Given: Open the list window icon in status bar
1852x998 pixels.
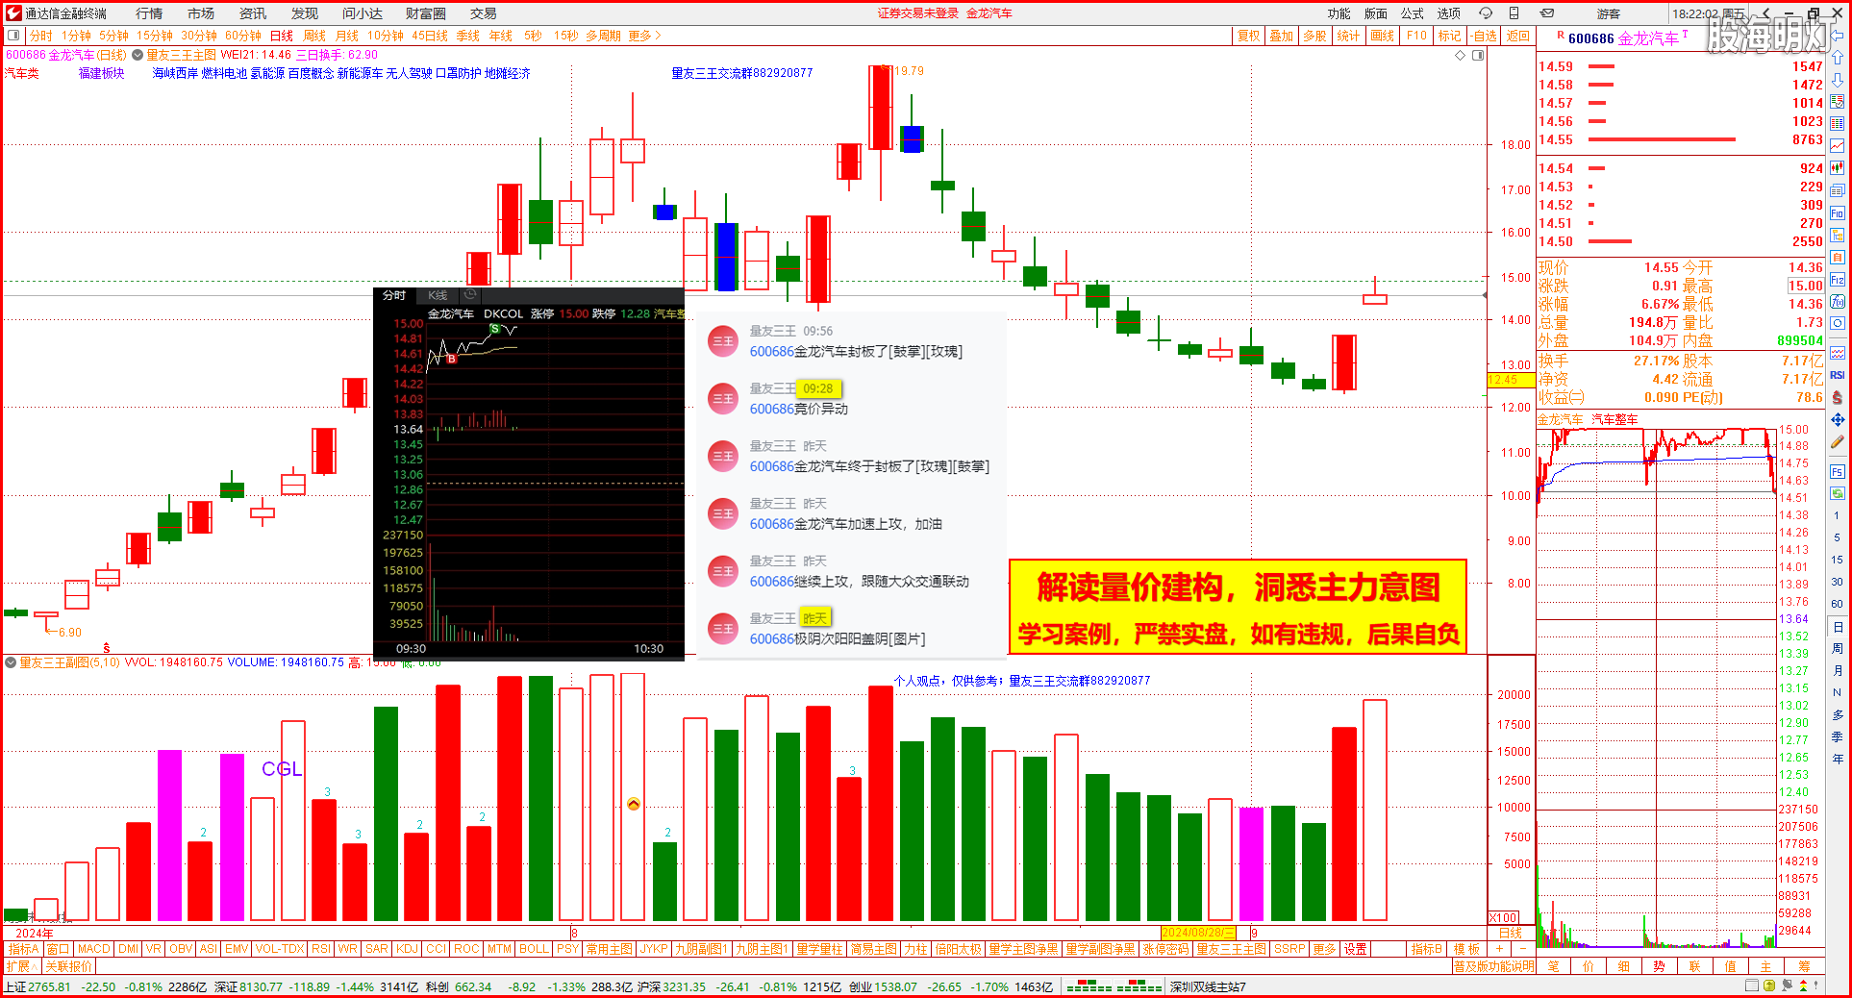Looking at the screenshot, I should (1752, 986).
